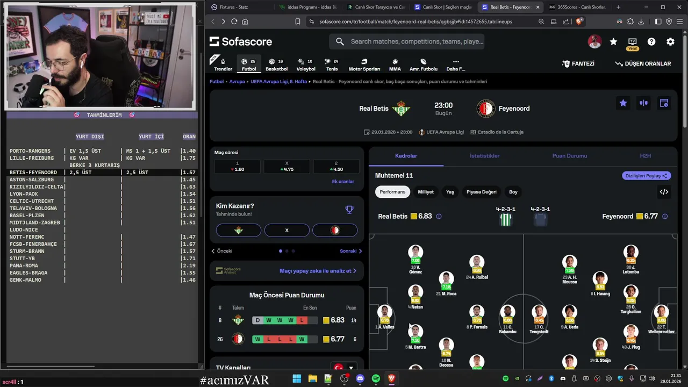
Task: Click the share page icon in address bar
Action: (x=565, y=21)
